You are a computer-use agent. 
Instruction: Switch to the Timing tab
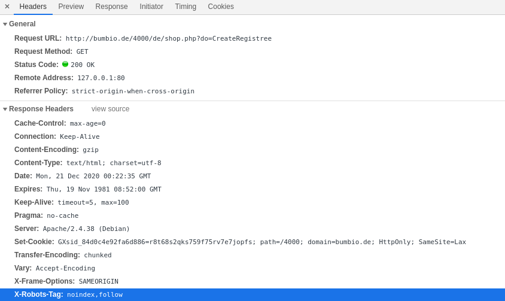pyautogui.click(x=185, y=7)
